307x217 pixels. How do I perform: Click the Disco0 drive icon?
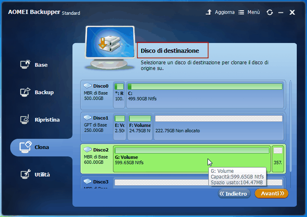[88, 86]
